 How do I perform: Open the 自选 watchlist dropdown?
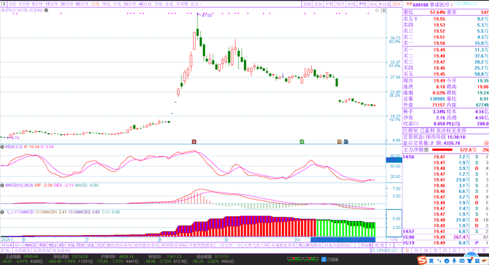point(385,4)
